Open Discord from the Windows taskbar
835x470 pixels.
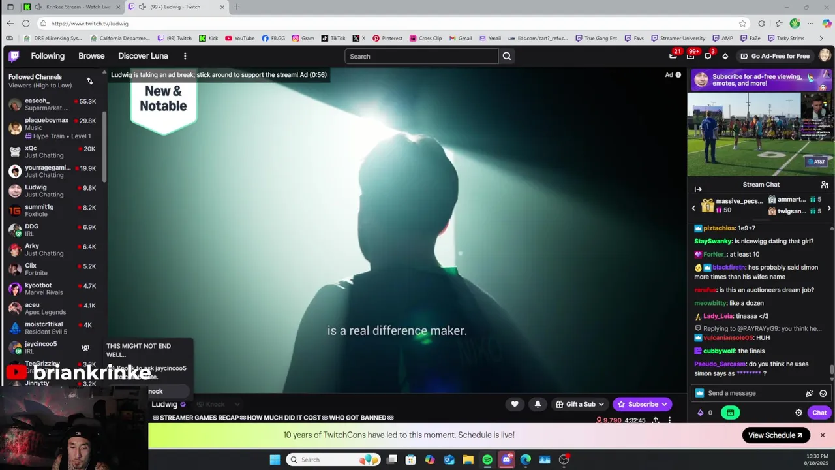506,460
